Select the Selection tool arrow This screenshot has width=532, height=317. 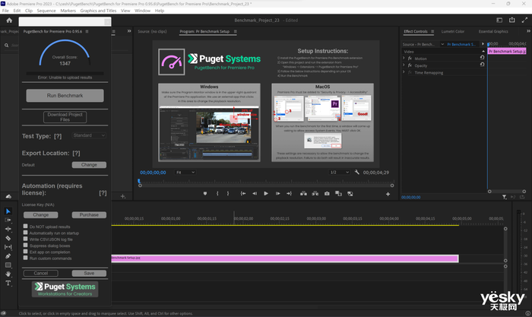coord(8,211)
